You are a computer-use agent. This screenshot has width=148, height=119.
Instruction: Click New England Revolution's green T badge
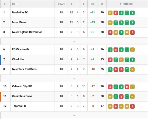point(121,32)
